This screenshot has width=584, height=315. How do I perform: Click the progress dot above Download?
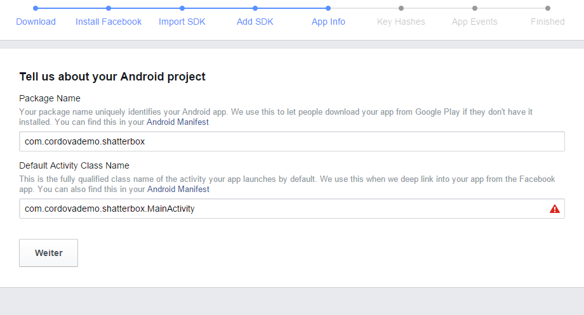[x=36, y=8]
